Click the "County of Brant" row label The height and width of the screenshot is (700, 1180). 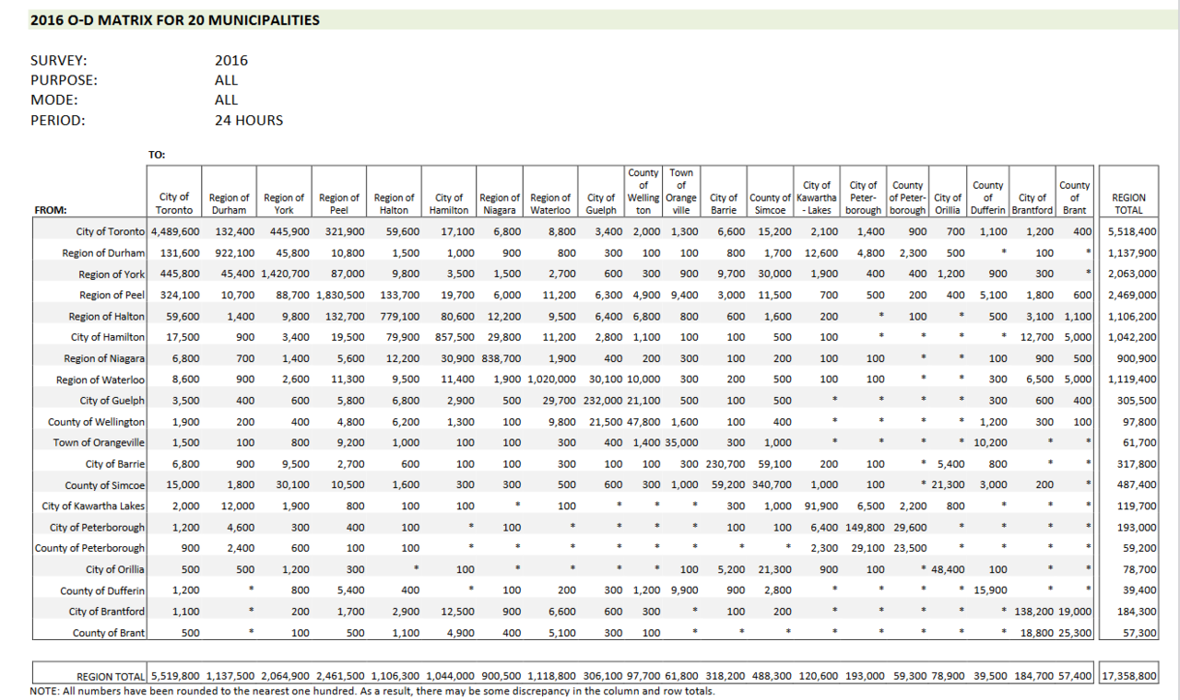(x=109, y=634)
